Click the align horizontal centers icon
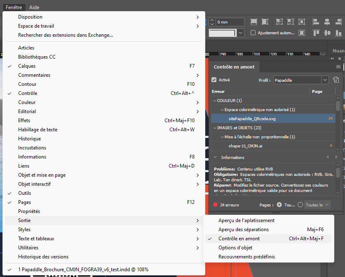Screen dimensions: 345x277 pyautogui.click(x=327, y=22)
